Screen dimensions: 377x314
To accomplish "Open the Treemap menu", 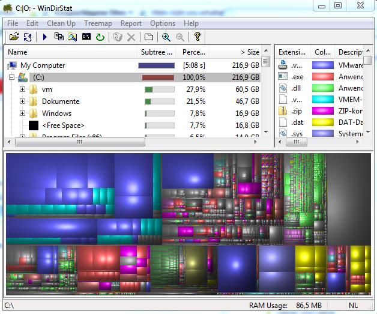I will pos(98,23).
